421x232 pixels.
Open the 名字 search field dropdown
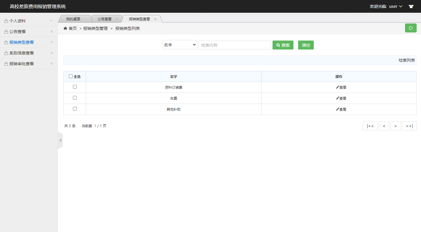point(180,45)
